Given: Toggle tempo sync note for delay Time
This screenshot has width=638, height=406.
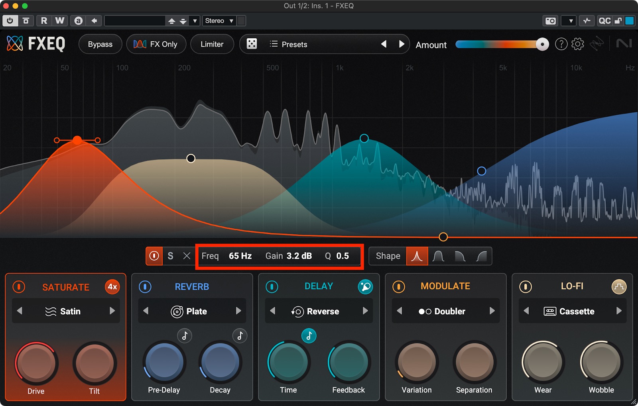Looking at the screenshot, I should click(x=309, y=336).
